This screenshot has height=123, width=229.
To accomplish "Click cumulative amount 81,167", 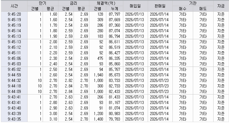I will tap(114, 102).
